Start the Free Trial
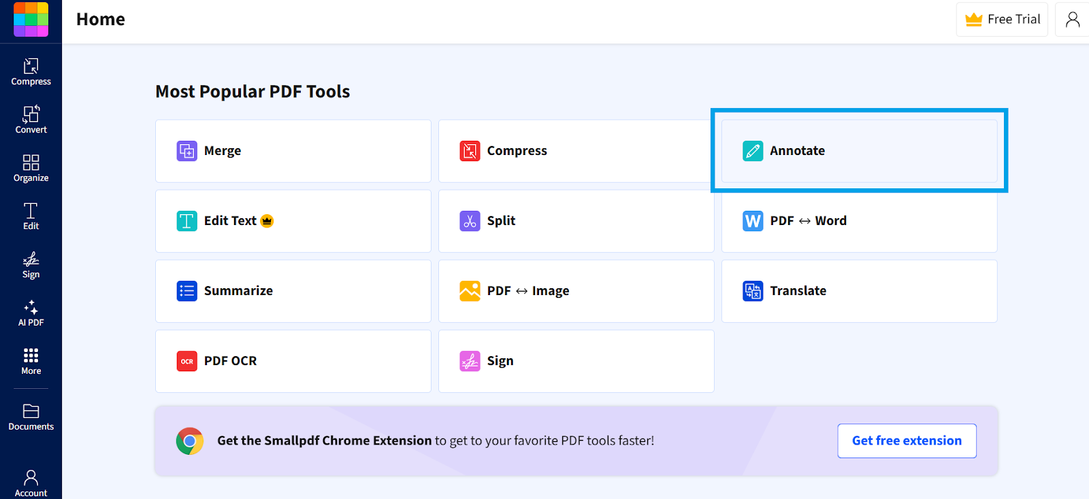This screenshot has height=499, width=1089. click(1002, 19)
